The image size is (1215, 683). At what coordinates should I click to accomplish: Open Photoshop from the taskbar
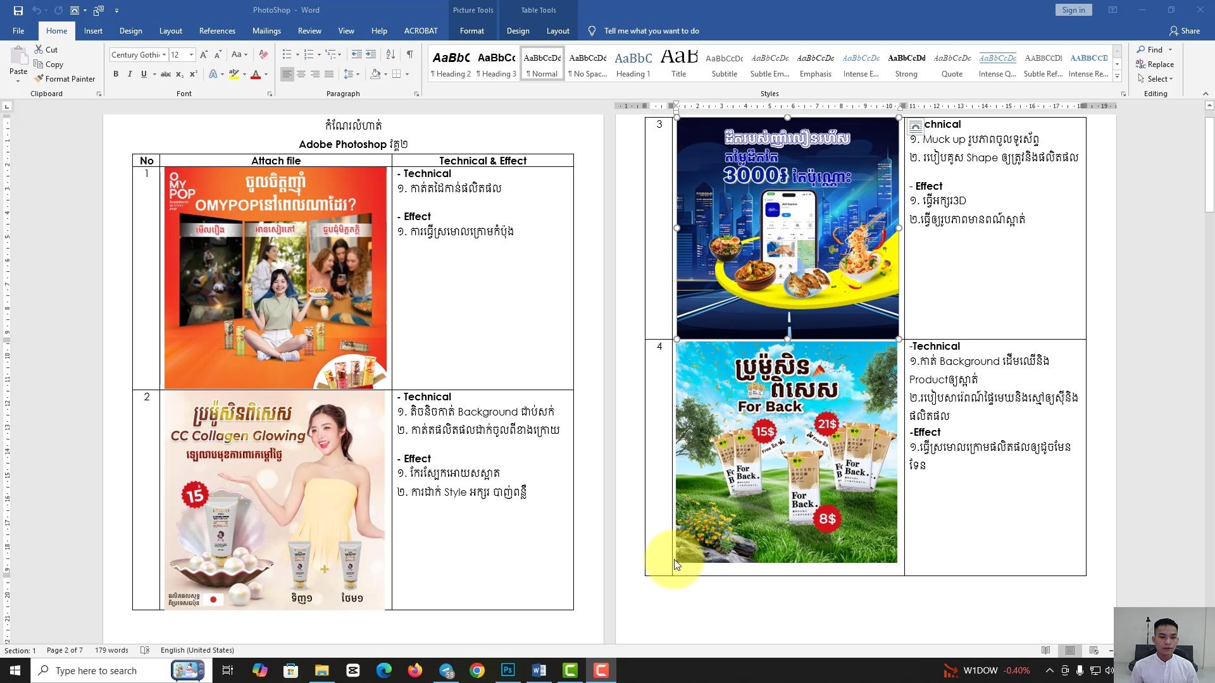pyautogui.click(x=508, y=670)
